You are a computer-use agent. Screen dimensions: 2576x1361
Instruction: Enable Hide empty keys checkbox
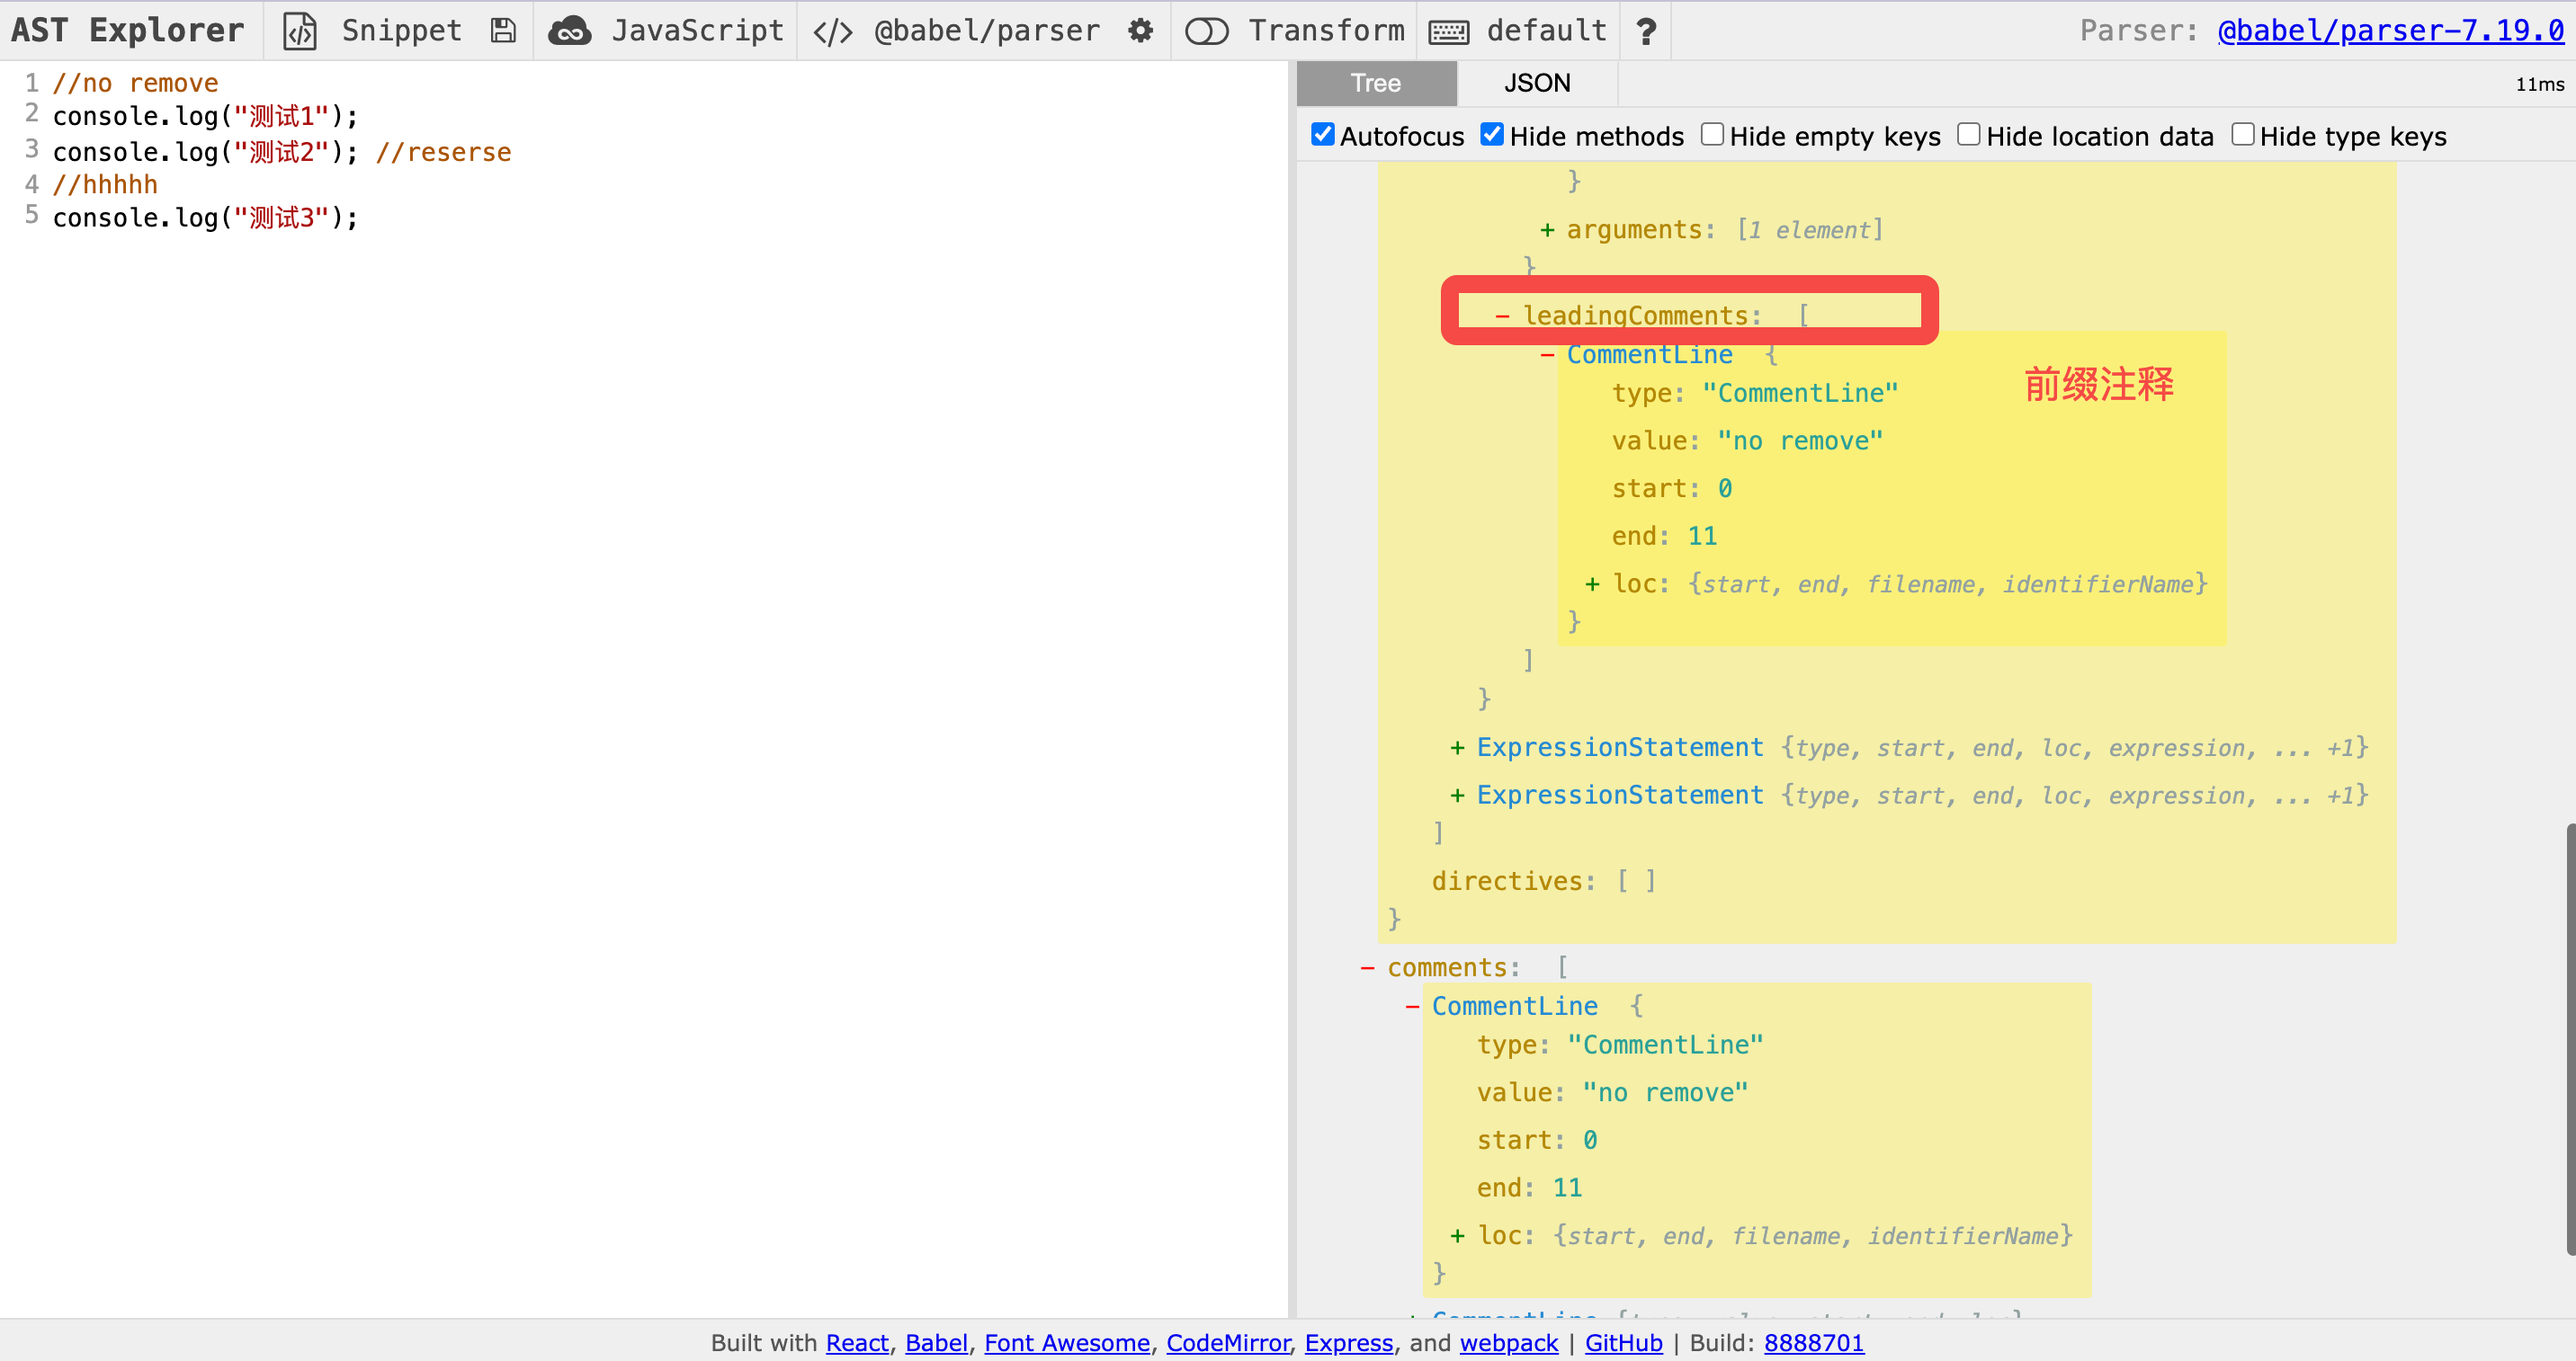1712,135
